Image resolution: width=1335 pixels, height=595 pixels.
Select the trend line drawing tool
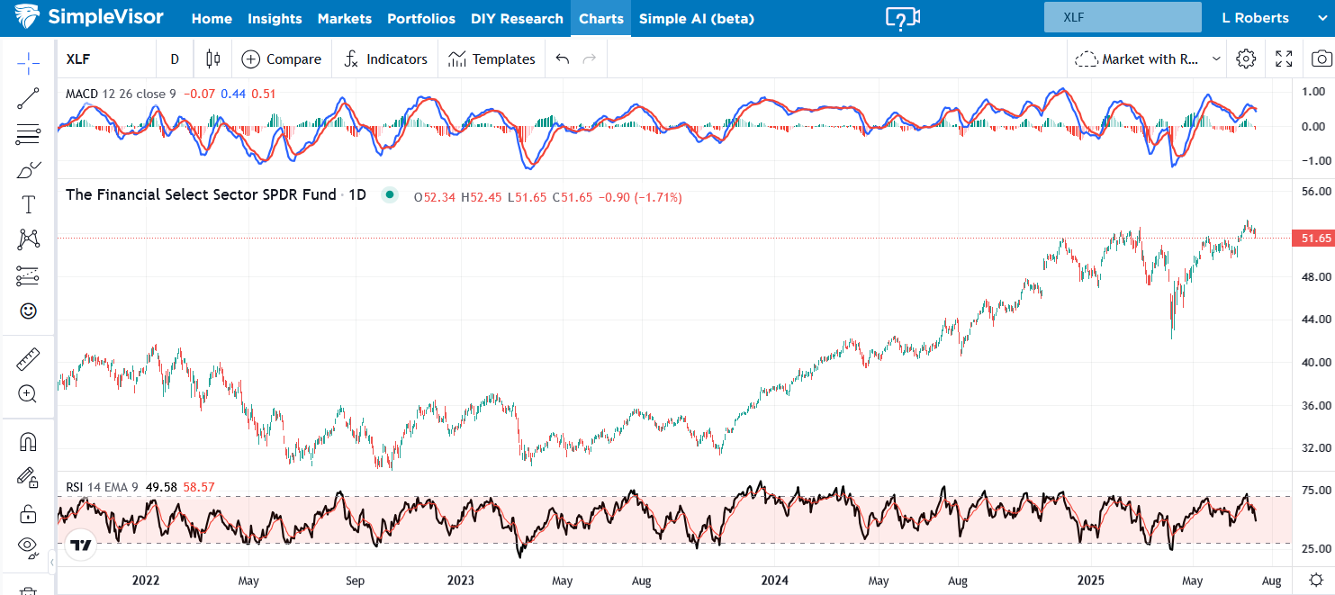tap(28, 99)
